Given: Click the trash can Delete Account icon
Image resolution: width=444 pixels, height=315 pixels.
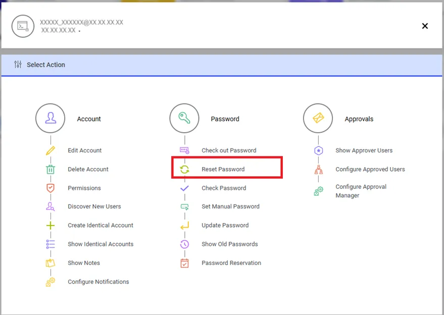Looking at the screenshot, I should pyautogui.click(x=51, y=169).
